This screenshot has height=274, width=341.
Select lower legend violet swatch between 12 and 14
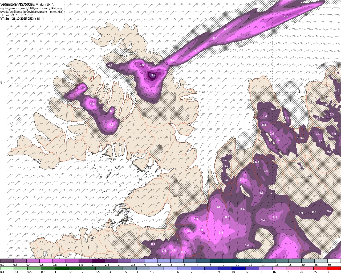[x=252, y=268]
